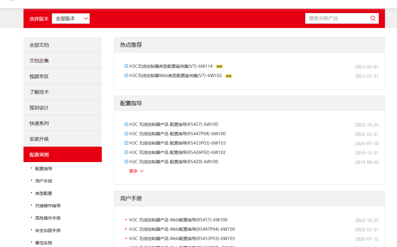Expand the plus box beside Web典型配置案例集(V7)-6W102
Image resolution: width=397 pixels, height=247 pixels.
pyautogui.click(x=126, y=76)
